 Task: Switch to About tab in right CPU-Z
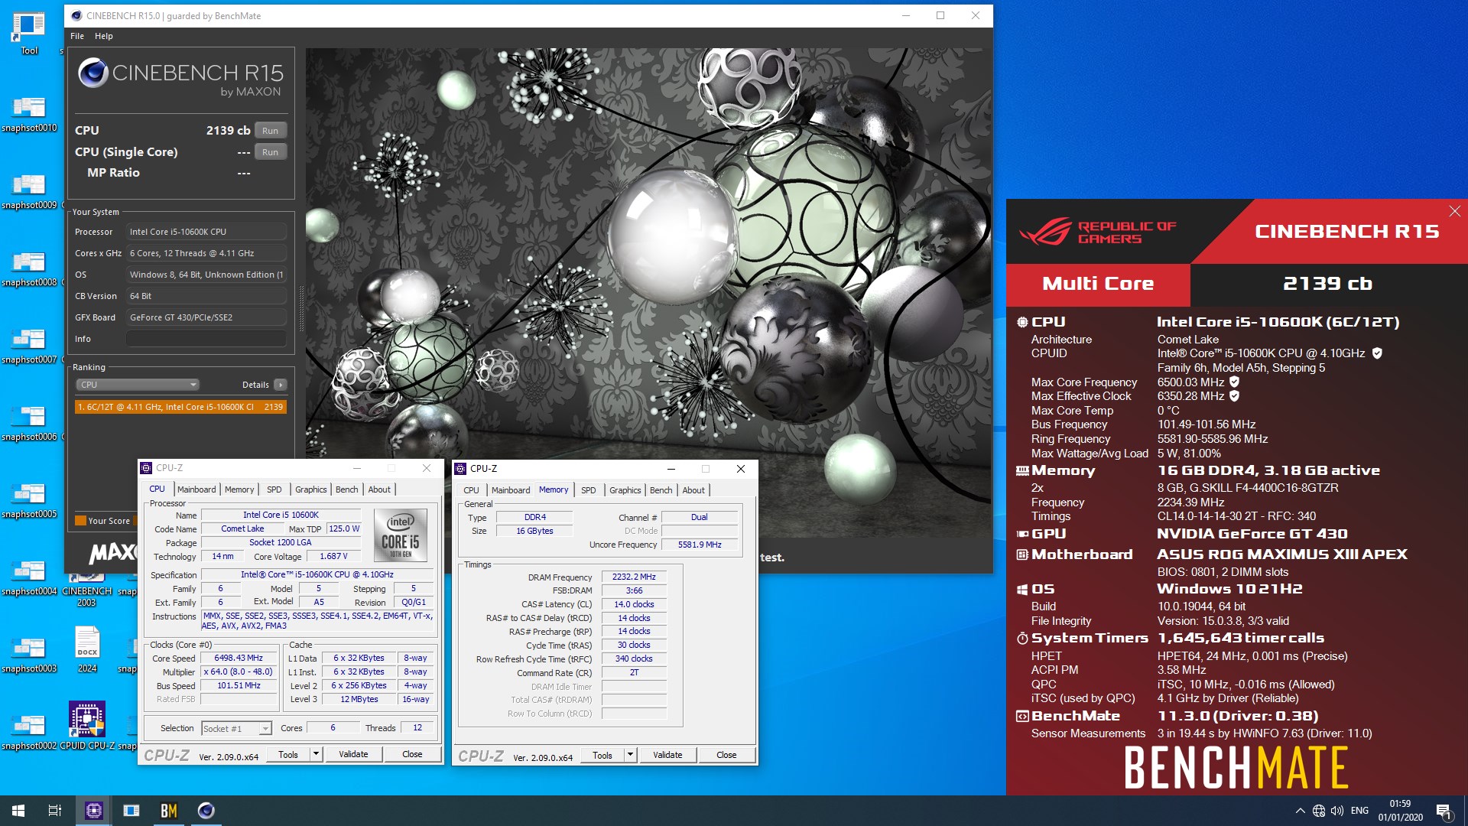(x=693, y=490)
